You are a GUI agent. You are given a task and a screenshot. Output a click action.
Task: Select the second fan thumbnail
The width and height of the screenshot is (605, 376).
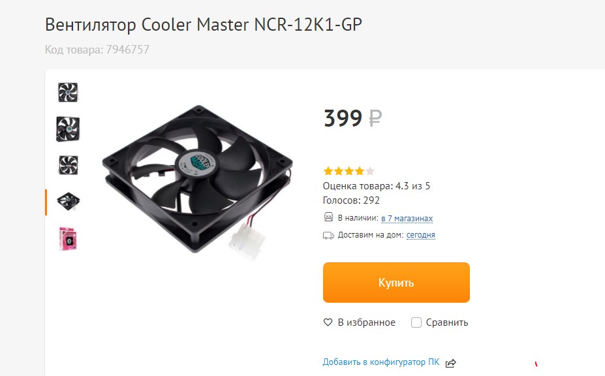[68, 129]
